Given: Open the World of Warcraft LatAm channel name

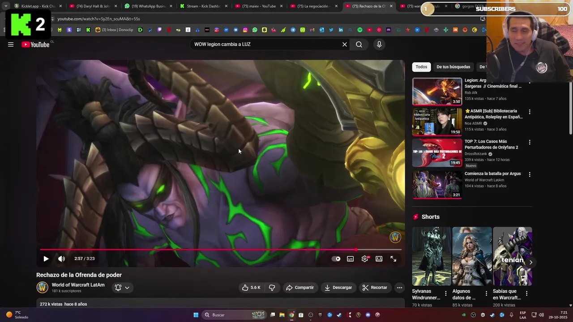Looking at the screenshot, I should pyautogui.click(x=78, y=285).
